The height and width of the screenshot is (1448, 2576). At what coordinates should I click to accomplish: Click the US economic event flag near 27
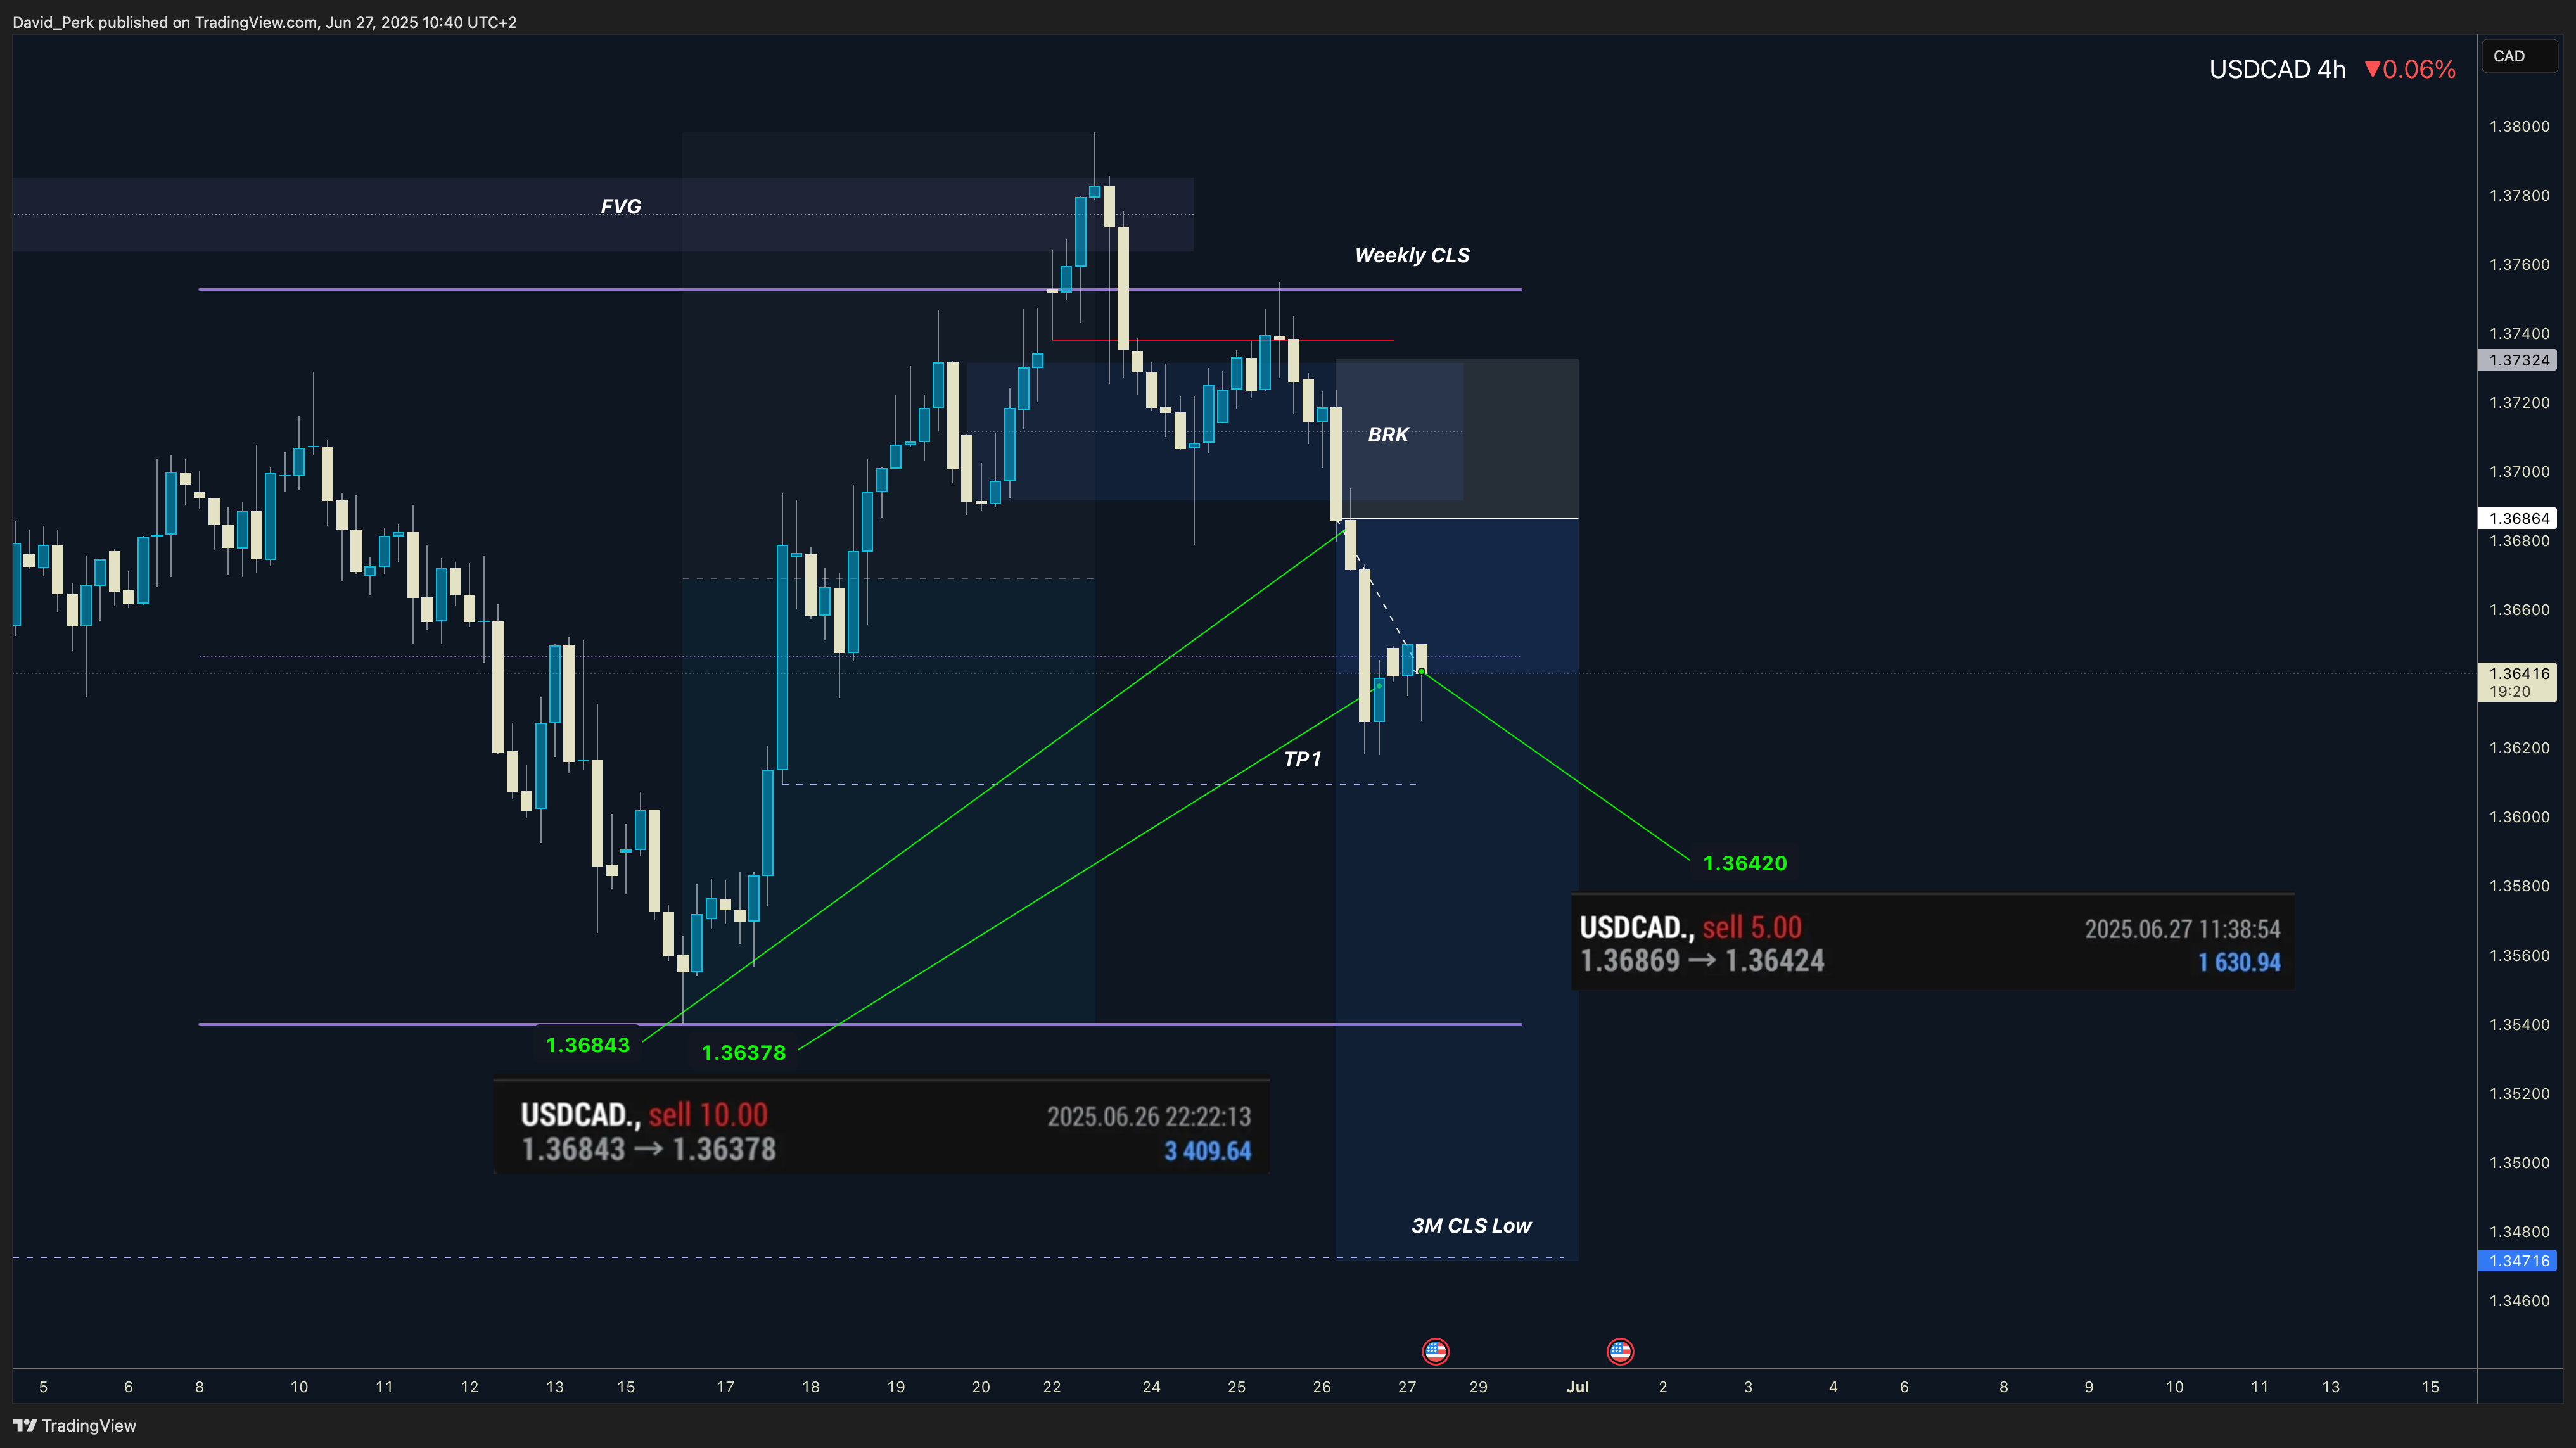1435,1351
